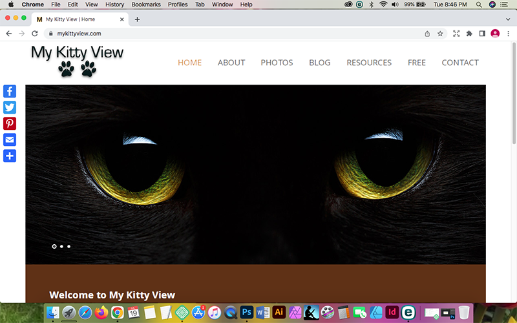
Task: Share page on Facebook via sidebar icon
Action: (x=10, y=91)
